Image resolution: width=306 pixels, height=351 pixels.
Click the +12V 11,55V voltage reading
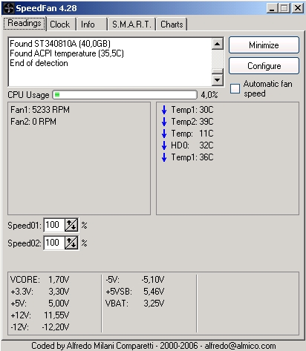tap(39, 315)
